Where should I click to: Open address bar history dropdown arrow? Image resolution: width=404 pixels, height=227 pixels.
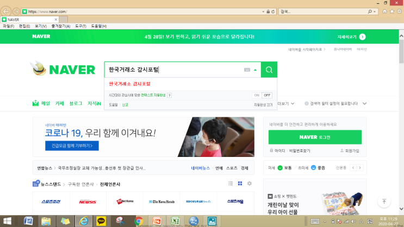coord(263,11)
